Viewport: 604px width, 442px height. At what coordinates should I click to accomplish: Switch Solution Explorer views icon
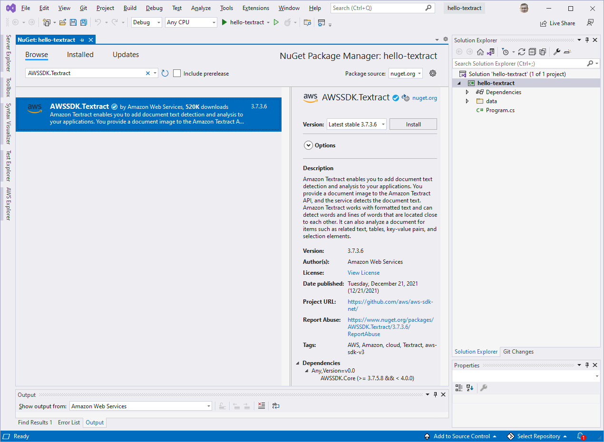(491, 52)
